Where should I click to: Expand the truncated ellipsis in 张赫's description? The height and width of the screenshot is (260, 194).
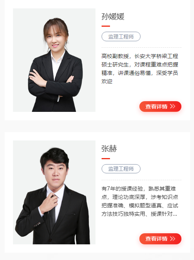click(175, 214)
